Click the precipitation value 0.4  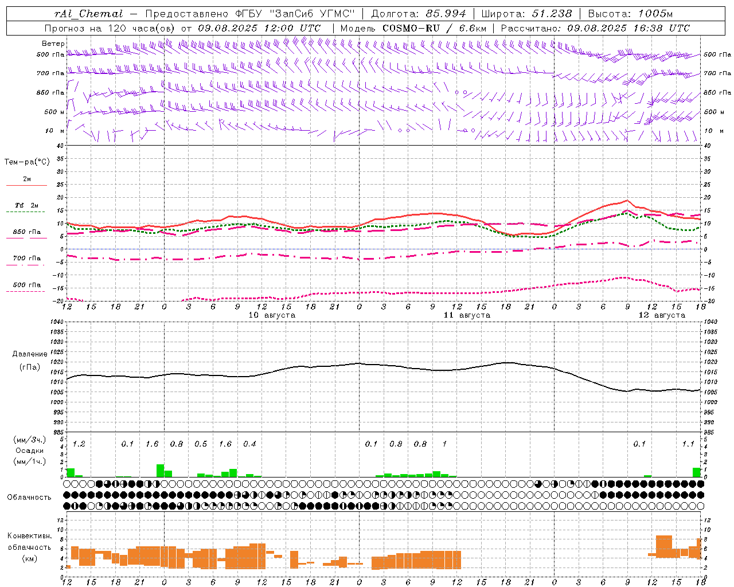point(249,444)
